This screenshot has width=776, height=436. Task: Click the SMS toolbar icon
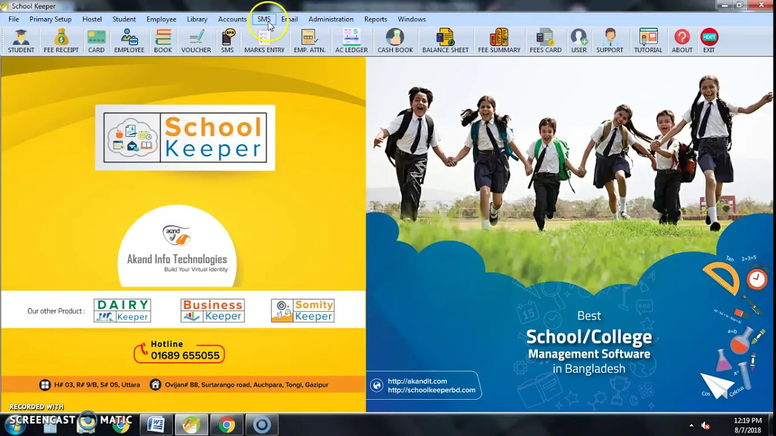(227, 41)
